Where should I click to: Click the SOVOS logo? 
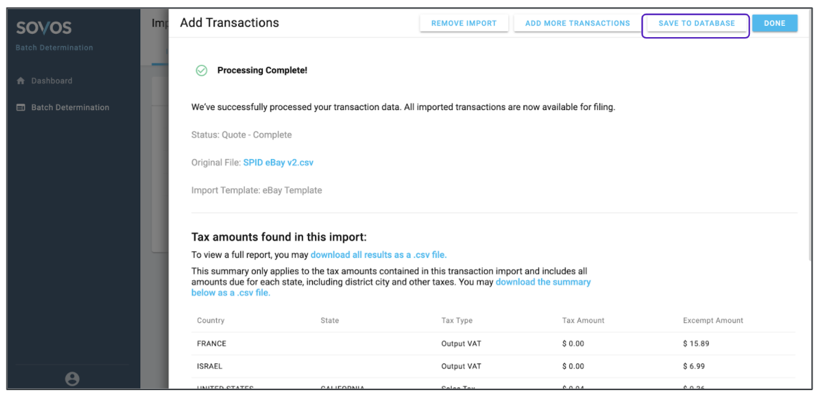point(44,28)
